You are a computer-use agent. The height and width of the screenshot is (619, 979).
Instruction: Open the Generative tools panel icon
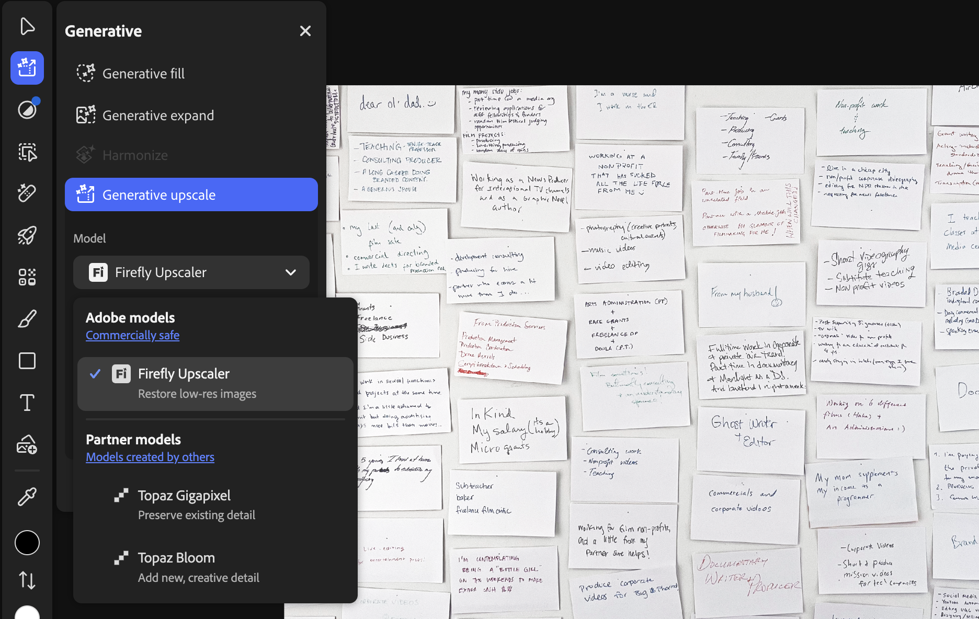pyautogui.click(x=27, y=67)
